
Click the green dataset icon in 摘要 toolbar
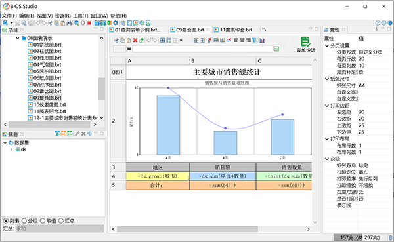[70, 134]
